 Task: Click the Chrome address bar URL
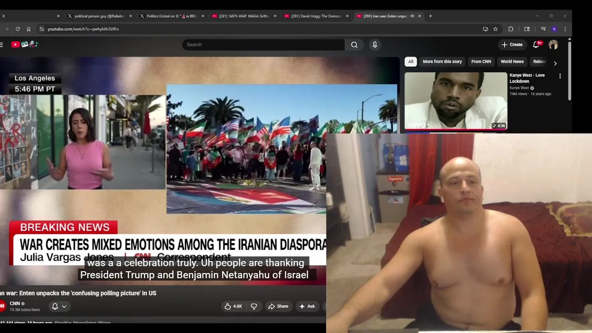(83, 29)
